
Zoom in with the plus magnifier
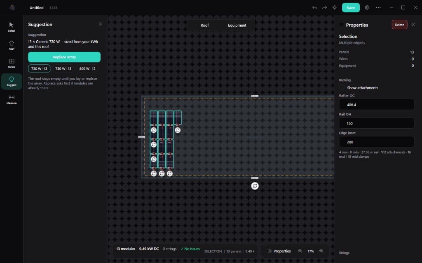[x=321, y=251]
